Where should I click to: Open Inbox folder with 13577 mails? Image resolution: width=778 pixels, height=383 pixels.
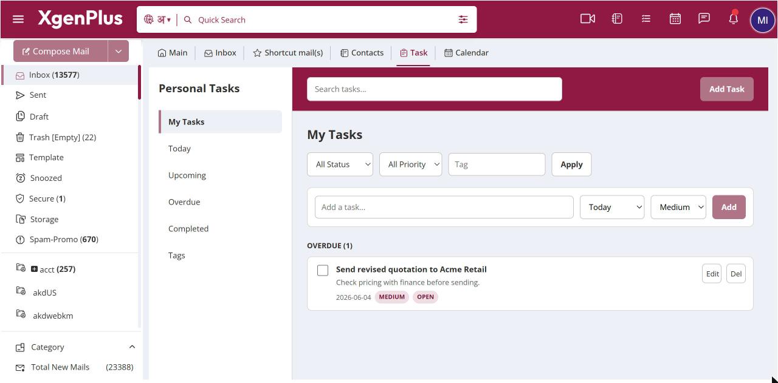[69, 75]
